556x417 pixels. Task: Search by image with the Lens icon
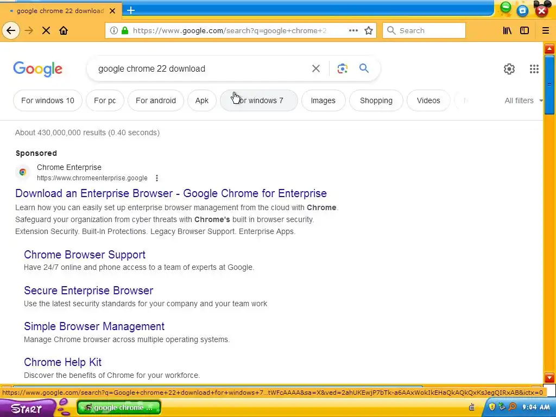342,68
